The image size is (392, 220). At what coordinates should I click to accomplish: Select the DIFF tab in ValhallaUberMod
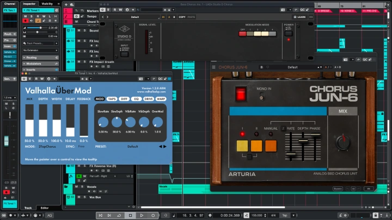[x=124, y=99]
